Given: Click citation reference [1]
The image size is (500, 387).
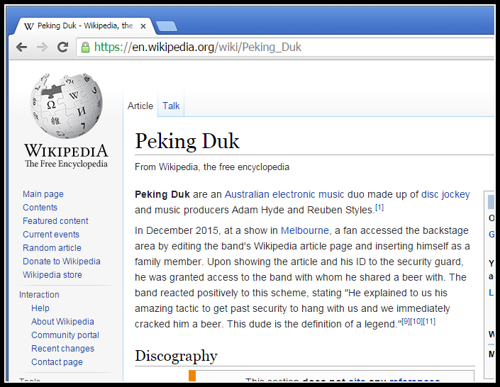Looking at the screenshot, I should pos(379,208).
